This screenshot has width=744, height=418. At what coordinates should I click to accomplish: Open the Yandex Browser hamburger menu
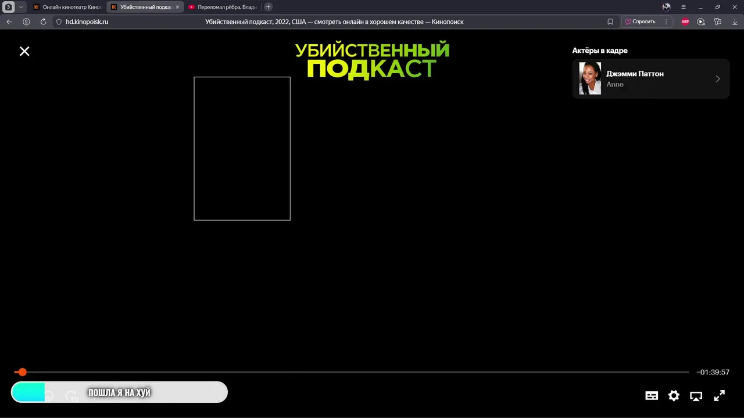tap(684, 7)
